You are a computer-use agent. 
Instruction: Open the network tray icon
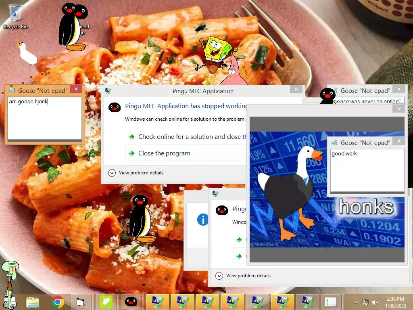(365, 302)
